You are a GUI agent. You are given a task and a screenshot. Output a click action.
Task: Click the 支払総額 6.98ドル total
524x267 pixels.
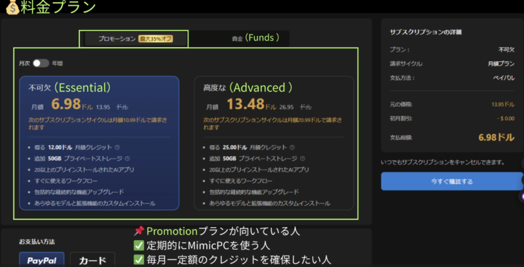tap(496, 138)
